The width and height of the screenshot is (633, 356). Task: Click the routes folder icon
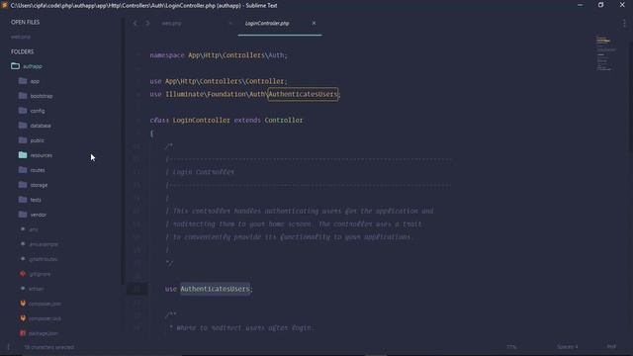point(23,170)
